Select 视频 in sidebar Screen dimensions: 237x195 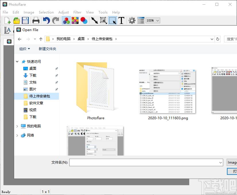click(33, 110)
